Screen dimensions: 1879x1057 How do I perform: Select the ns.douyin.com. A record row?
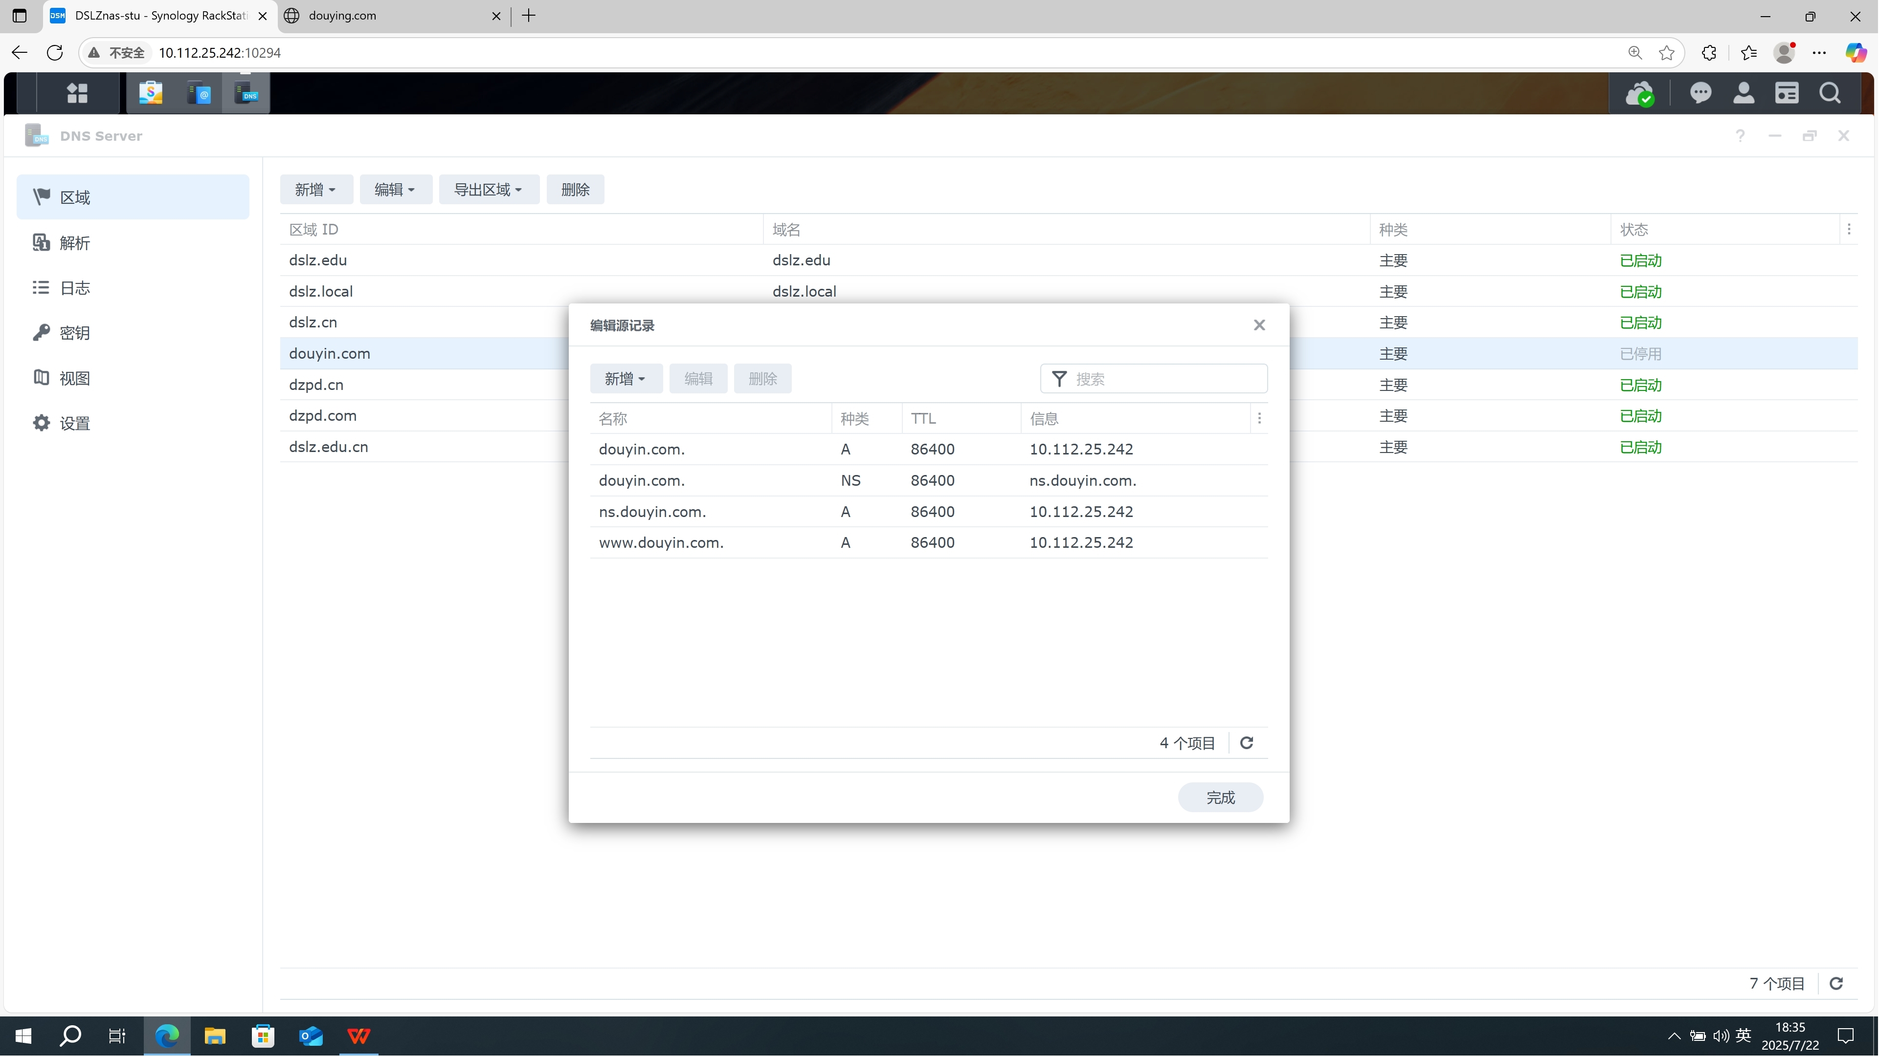(x=929, y=512)
